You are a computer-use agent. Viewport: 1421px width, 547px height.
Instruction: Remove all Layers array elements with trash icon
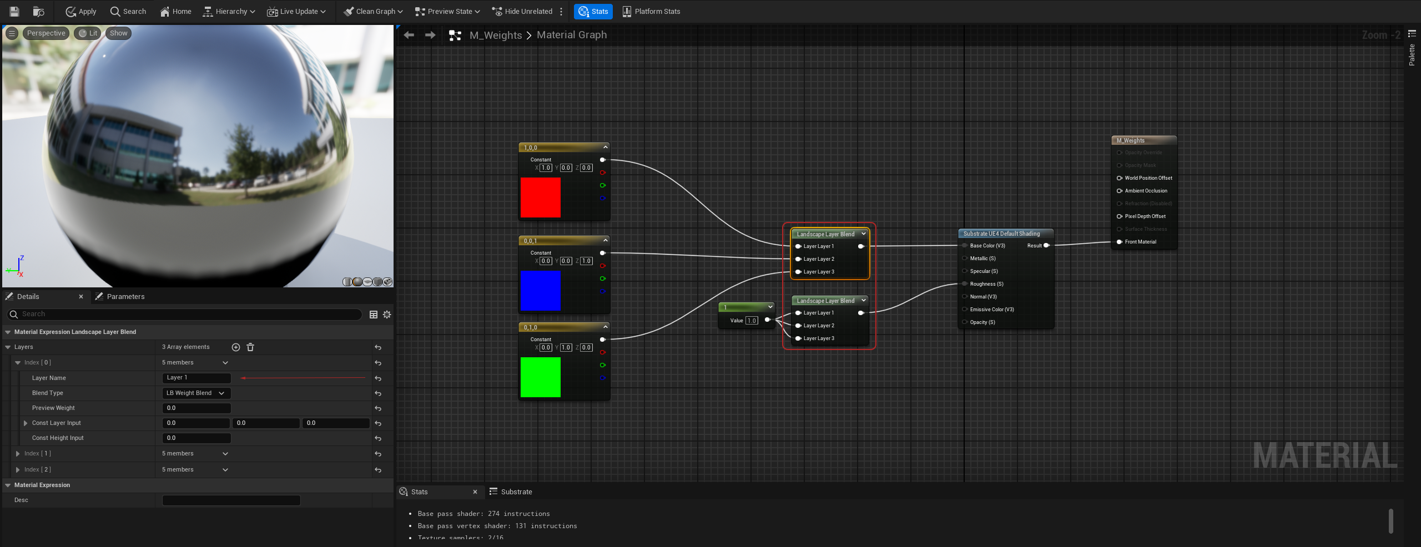(250, 347)
